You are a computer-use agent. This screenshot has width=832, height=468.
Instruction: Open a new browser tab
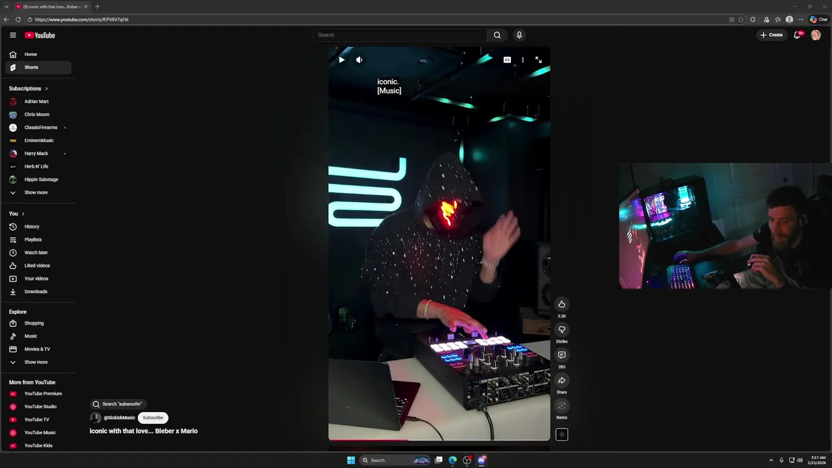click(x=97, y=6)
